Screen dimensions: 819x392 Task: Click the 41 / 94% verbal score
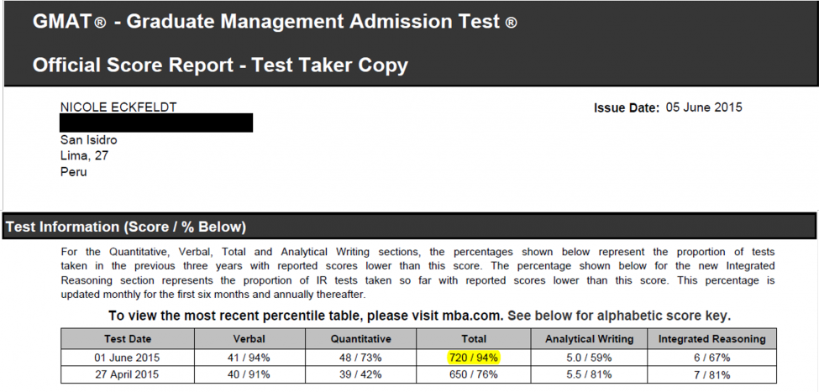249,357
